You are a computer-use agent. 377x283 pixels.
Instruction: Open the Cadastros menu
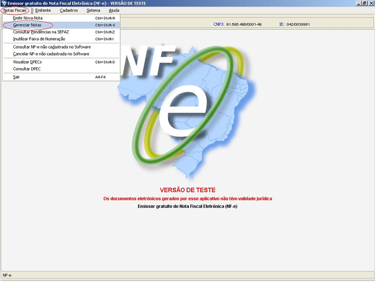tap(69, 10)
